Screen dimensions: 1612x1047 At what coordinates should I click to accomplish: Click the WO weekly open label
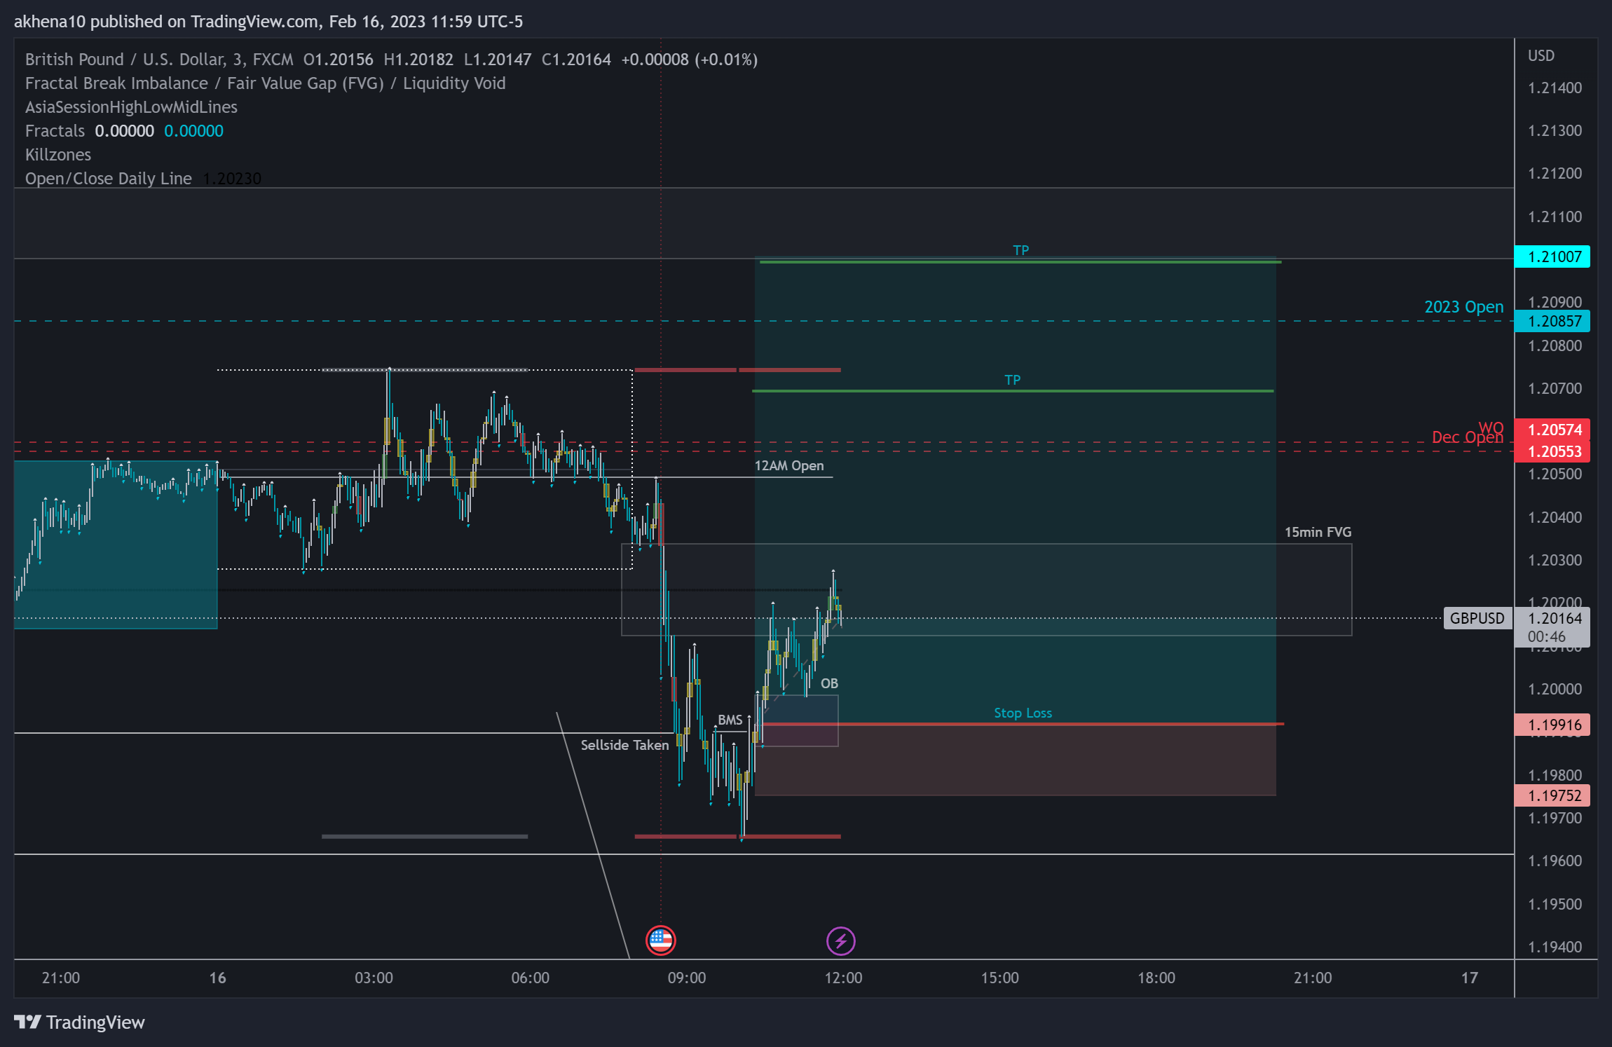[1491, 427]
